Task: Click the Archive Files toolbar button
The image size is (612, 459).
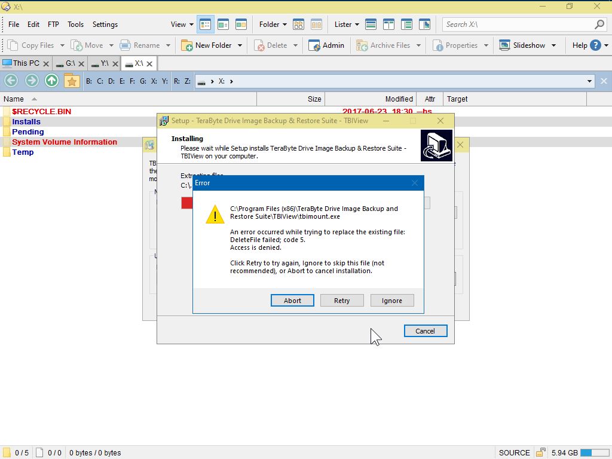Action: tap(383, 45)
